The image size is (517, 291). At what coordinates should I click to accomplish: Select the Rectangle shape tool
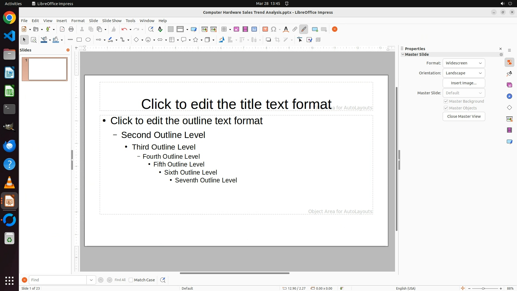pos(79,40)
